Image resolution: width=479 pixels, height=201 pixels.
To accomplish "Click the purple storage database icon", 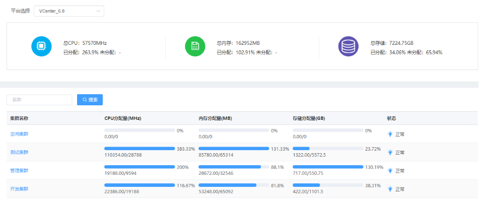I will click(x=348, y=46).
